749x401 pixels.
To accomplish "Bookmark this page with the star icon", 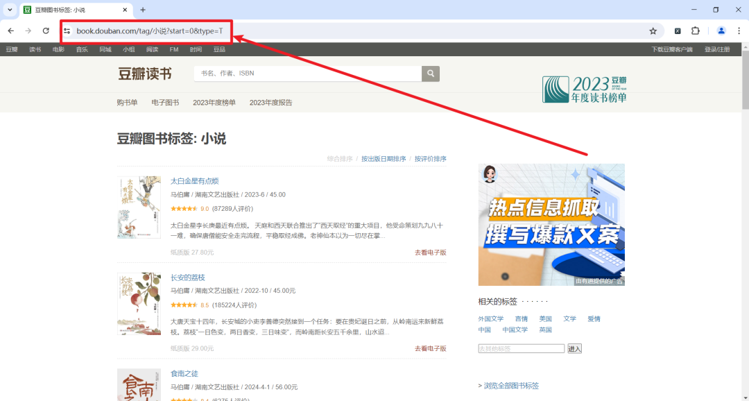I will (x=653, y=31).
